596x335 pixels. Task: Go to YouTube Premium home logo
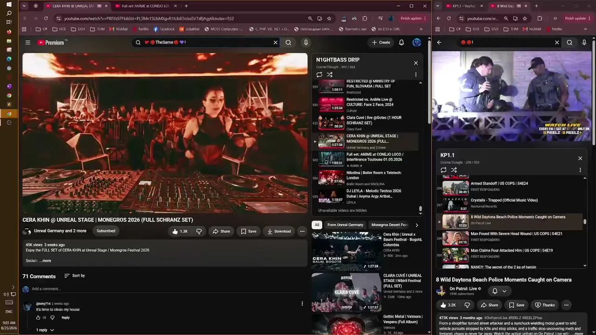click(51, 42)
